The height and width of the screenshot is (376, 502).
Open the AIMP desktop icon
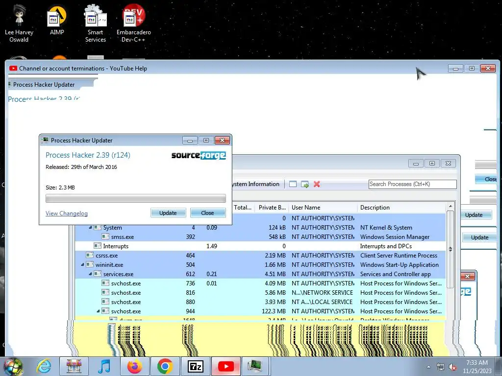click(x=57, y=20)
